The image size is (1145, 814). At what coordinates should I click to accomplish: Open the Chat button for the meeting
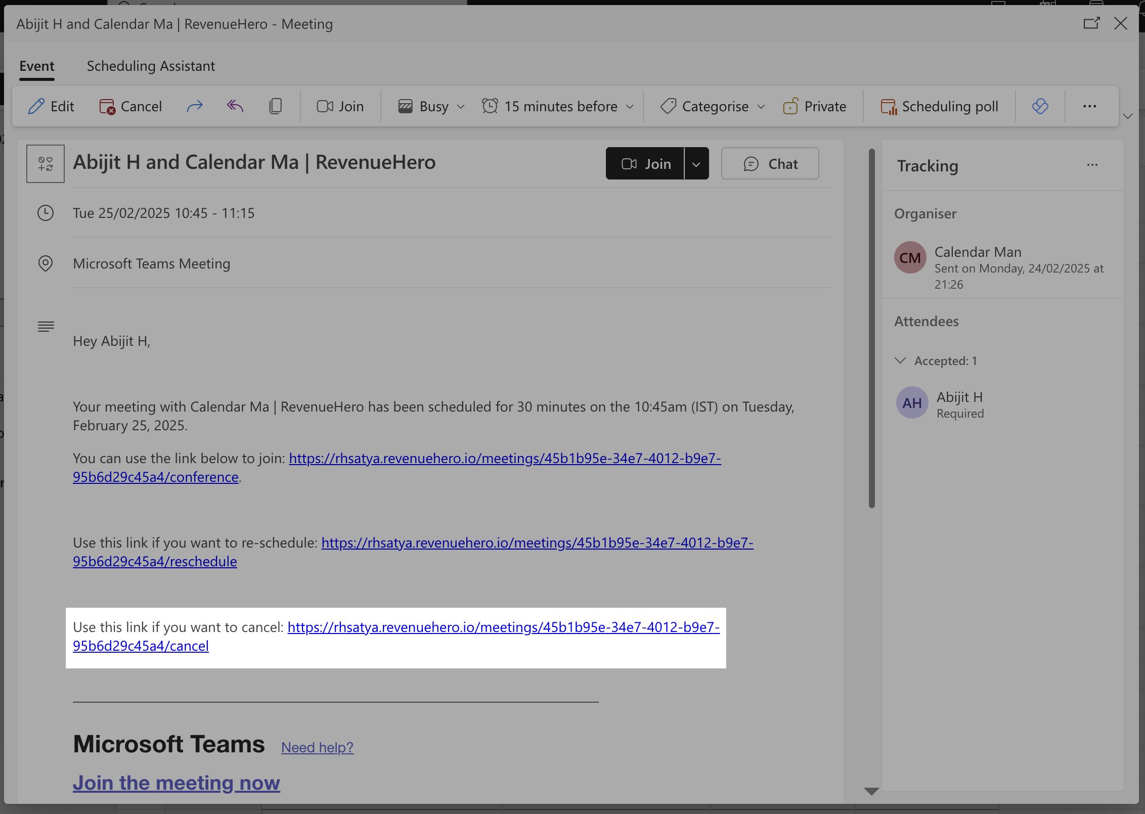(x=770, y=164)
